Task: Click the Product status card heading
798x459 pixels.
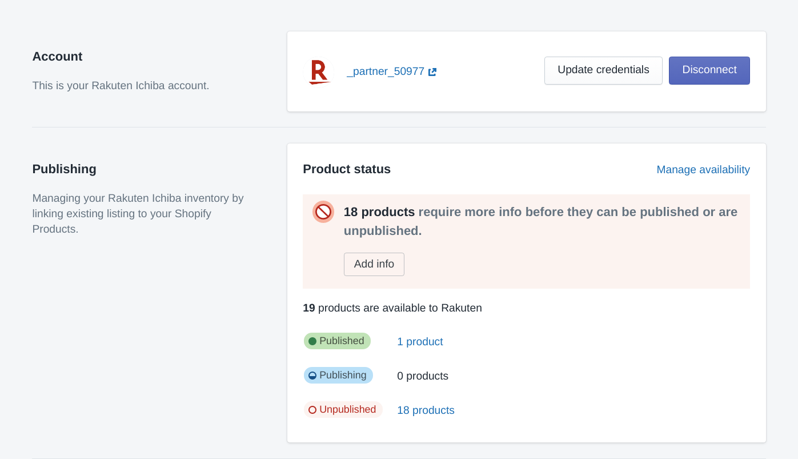Action: tap(347, 169)
